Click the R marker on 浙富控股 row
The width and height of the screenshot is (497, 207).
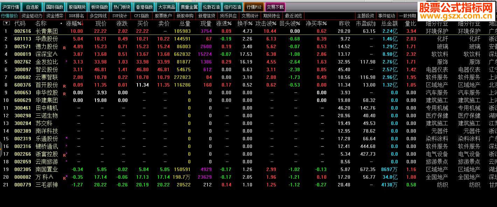pos(64,155)
